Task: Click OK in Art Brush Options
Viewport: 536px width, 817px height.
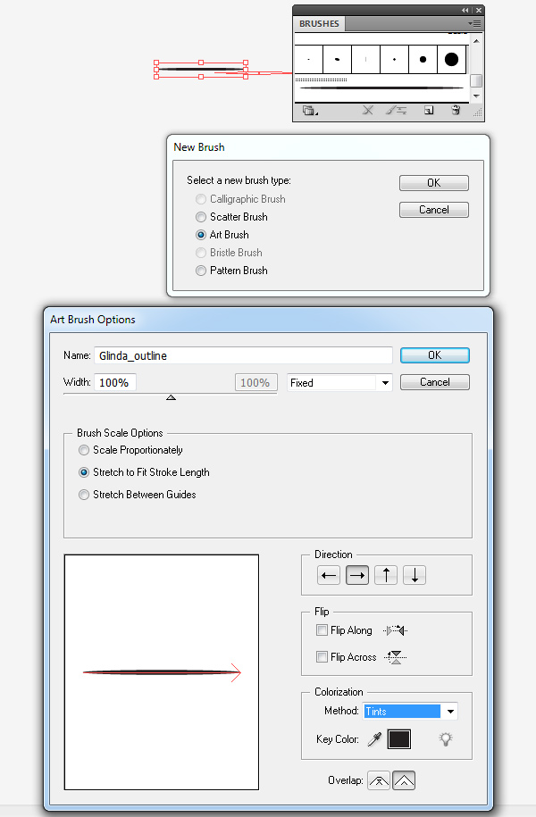Action: 434,354
